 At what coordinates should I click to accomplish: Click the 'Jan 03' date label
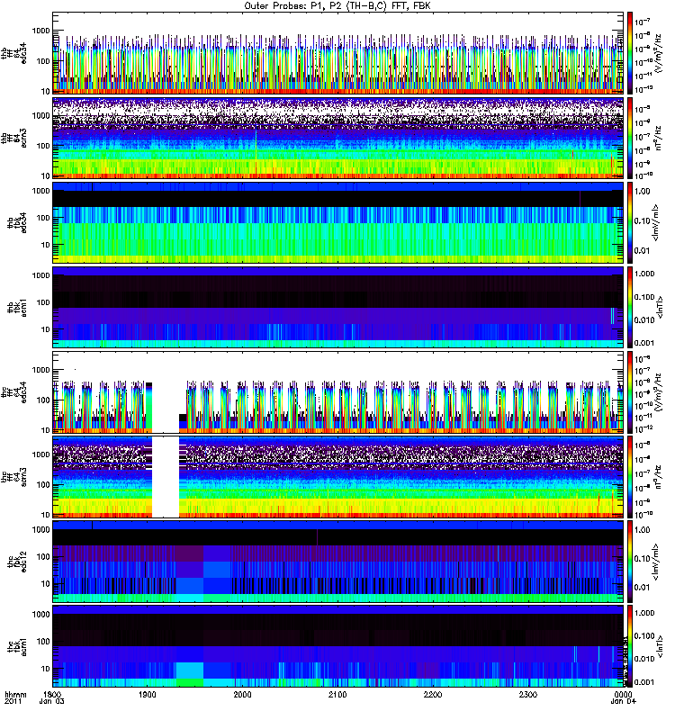click(52, 702)
